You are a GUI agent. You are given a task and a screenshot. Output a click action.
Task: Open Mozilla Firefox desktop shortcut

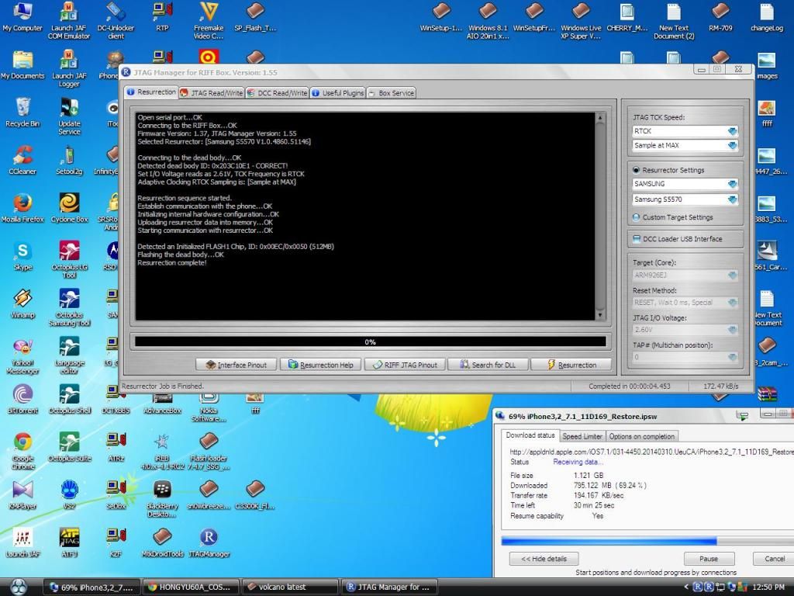coord(22,207)
